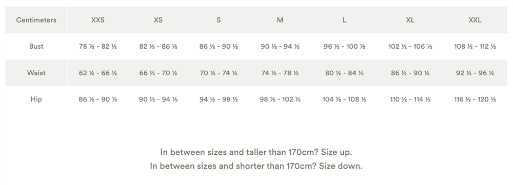Select the S size column header
The height and width of the screenshot is (185, 513).
tap(219, 20)
